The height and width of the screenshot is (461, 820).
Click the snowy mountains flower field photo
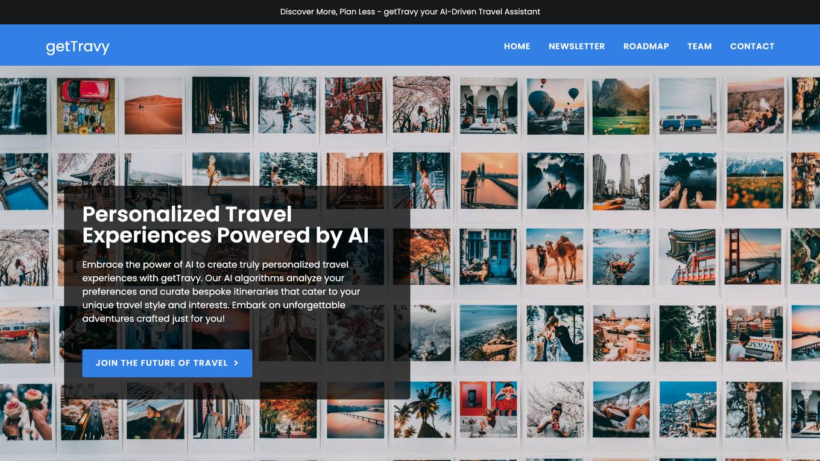(x=754, y=181)
